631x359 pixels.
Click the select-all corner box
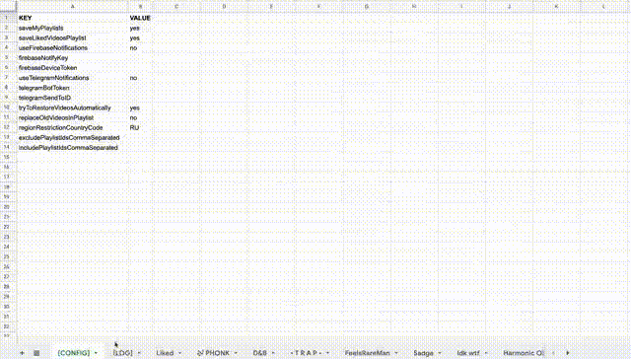[x=8, y=7]
